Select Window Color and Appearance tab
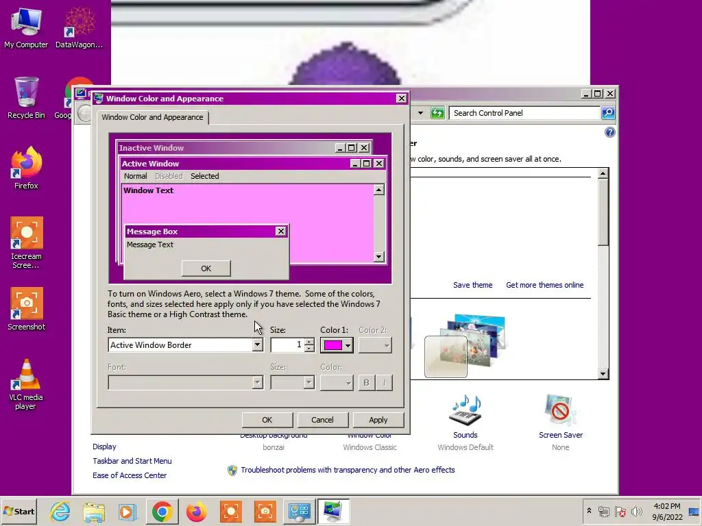 tap(152, 117)
